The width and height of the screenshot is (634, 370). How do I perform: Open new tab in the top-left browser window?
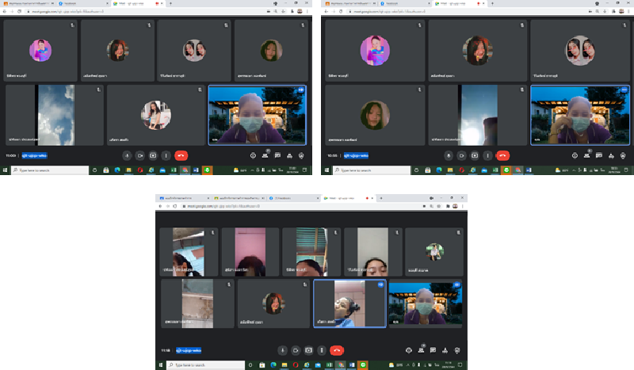click(171, 4)
